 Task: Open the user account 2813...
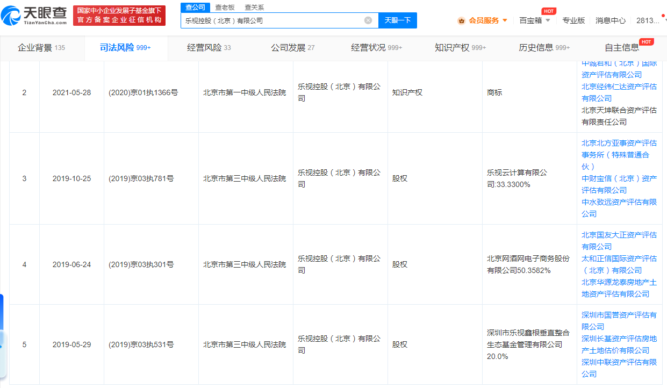pyautogui.click(x=648, y=20)
